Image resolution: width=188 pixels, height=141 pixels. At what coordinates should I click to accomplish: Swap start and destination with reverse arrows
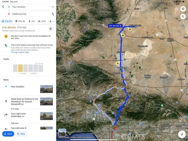point(53,14)
